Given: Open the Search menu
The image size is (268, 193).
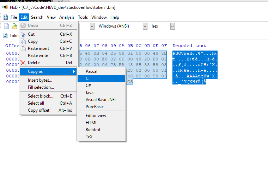Looking at the screenshot, I should point(37,17).
